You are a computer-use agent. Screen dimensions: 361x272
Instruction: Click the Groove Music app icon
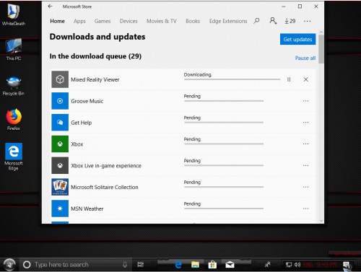coord(60,101)
